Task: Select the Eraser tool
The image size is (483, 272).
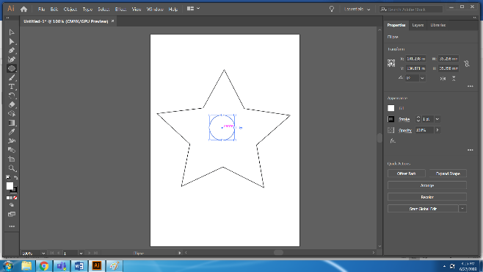Action: click(x=12, y=104)
